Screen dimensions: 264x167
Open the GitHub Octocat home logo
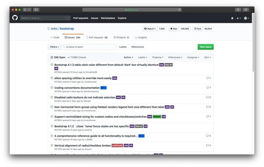tap(15, 18)
